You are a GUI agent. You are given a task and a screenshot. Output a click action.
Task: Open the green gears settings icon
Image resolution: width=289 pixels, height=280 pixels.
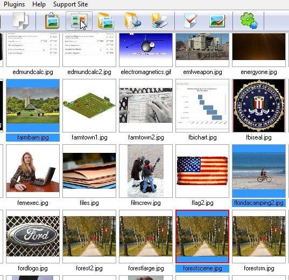pyautogui.click(x=249, y=20)
